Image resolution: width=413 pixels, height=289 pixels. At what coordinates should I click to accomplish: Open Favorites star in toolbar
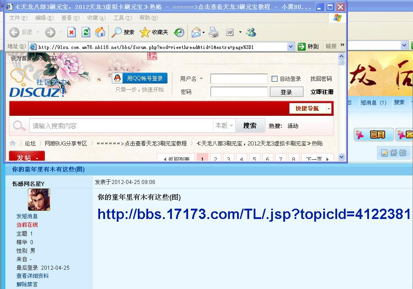point(145,32)
